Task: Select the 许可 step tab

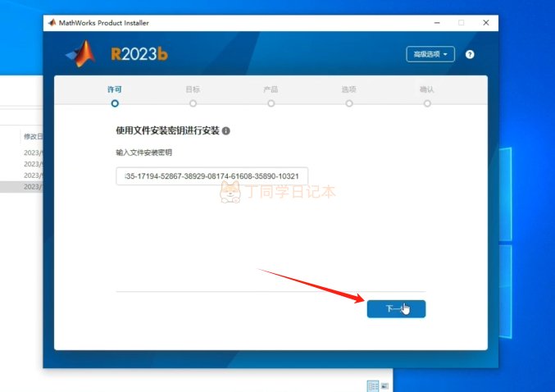Action: coord(114,89)
